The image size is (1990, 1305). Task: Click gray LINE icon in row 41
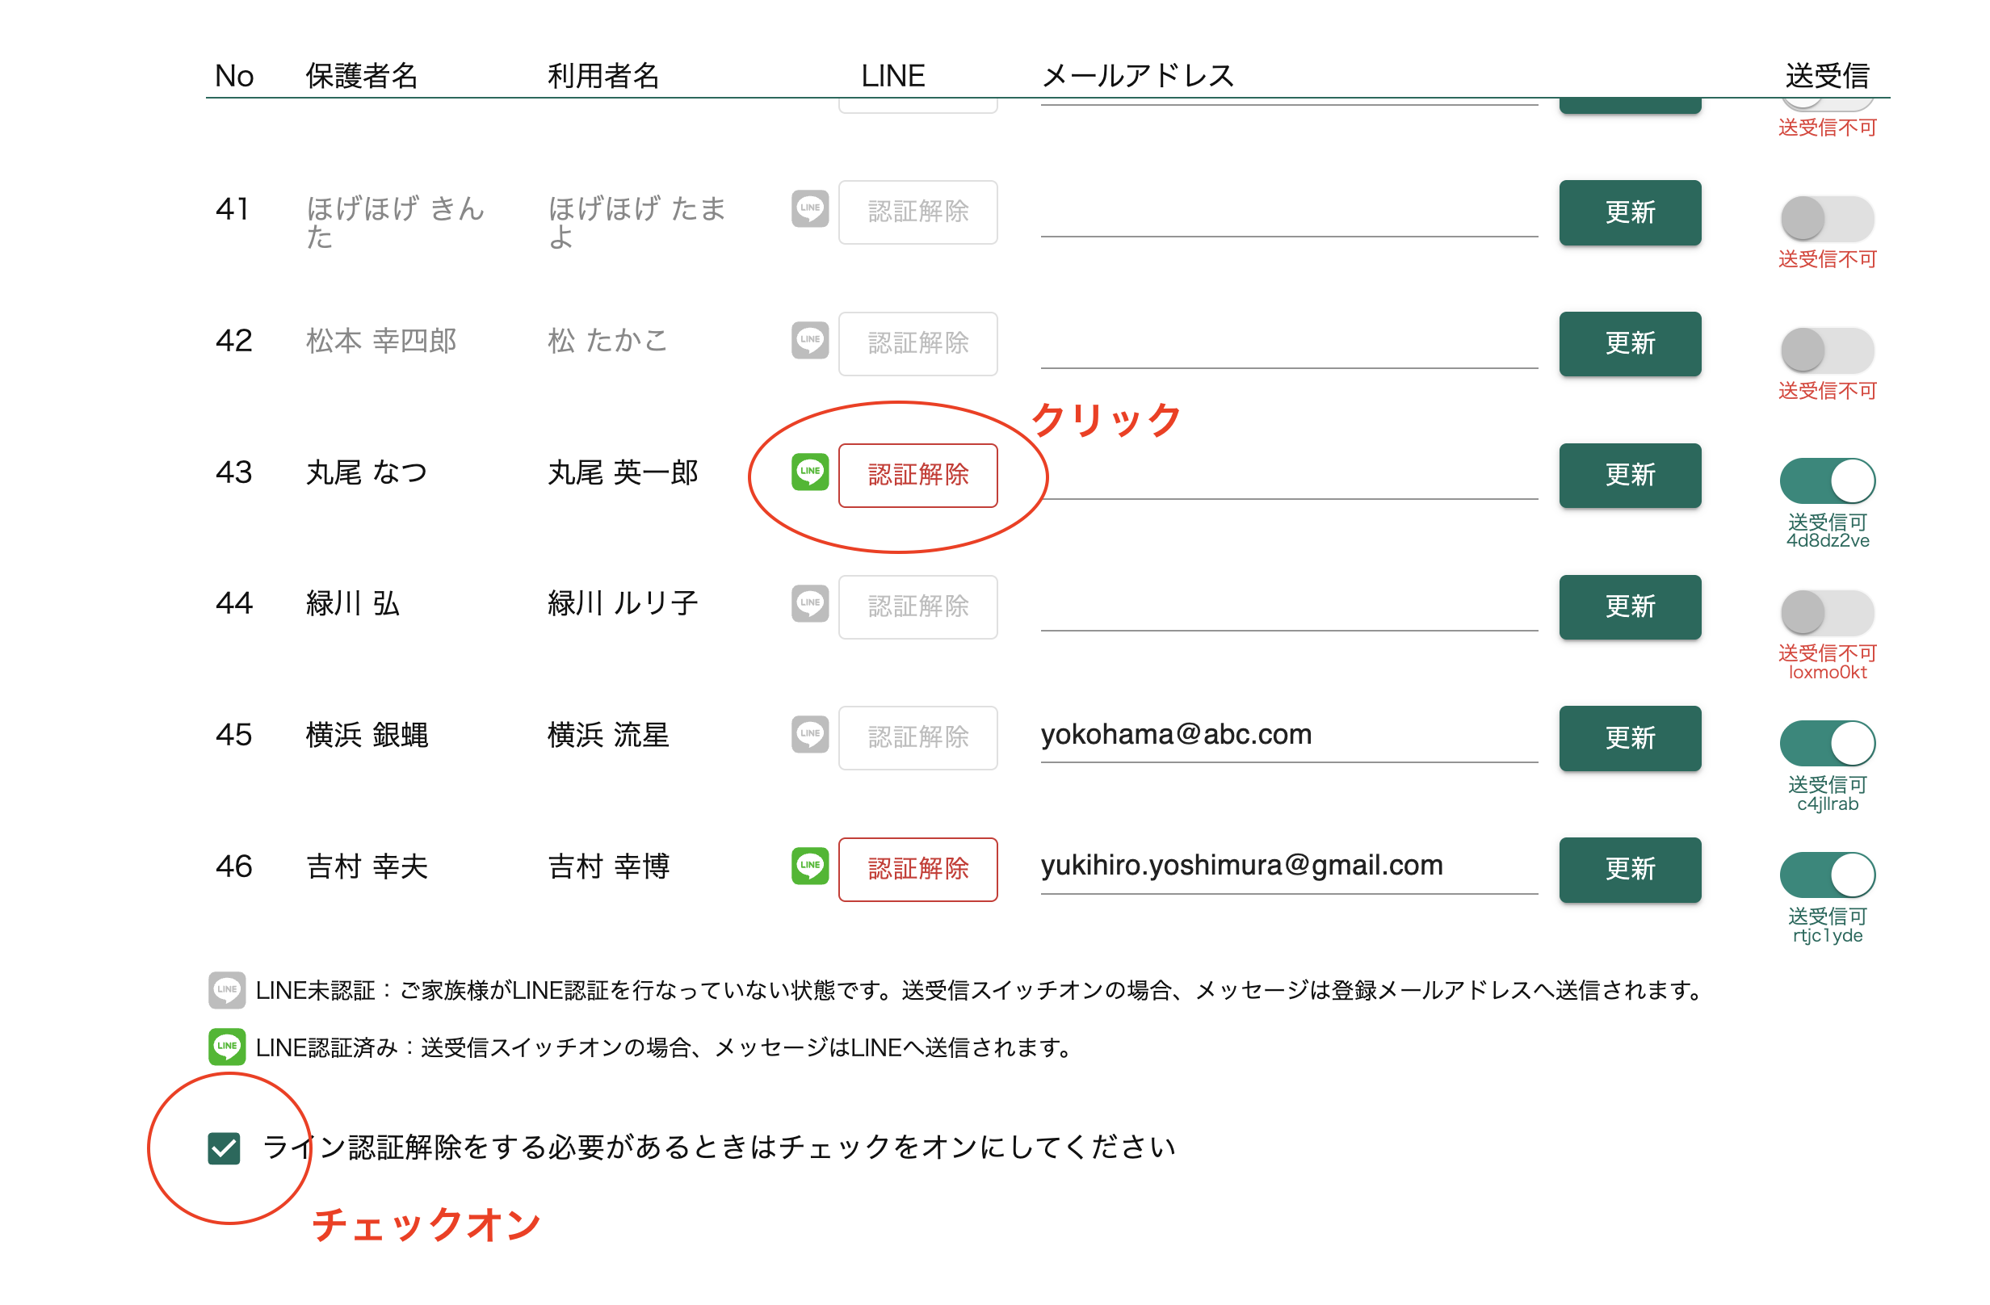pos(809,209)
